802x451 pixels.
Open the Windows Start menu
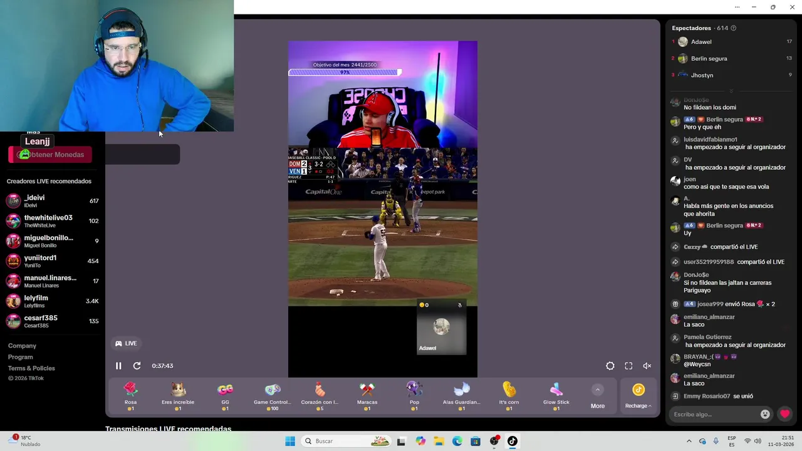[x=290, y=441]
